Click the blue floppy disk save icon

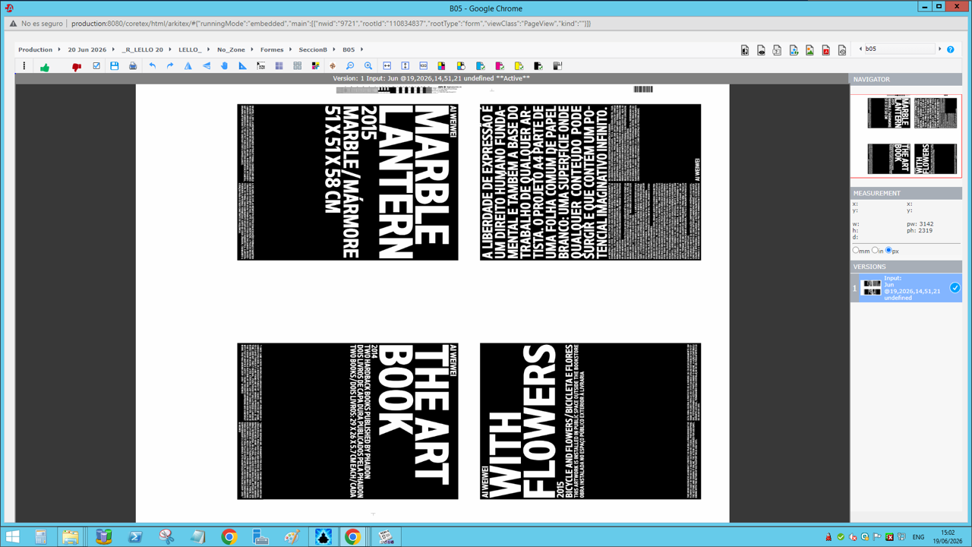[115, 66]
